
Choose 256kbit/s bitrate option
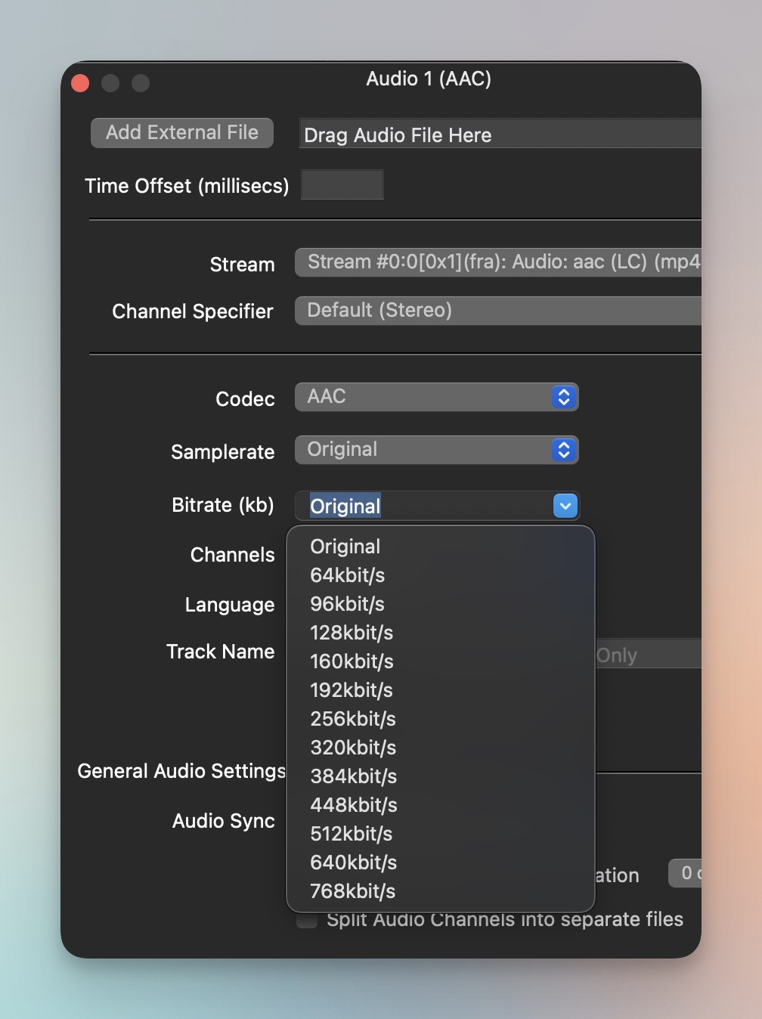(x=353, y=719)
